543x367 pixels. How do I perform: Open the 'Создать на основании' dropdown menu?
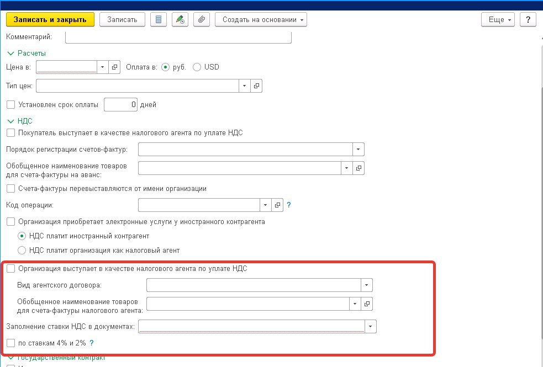coord(261,20)
